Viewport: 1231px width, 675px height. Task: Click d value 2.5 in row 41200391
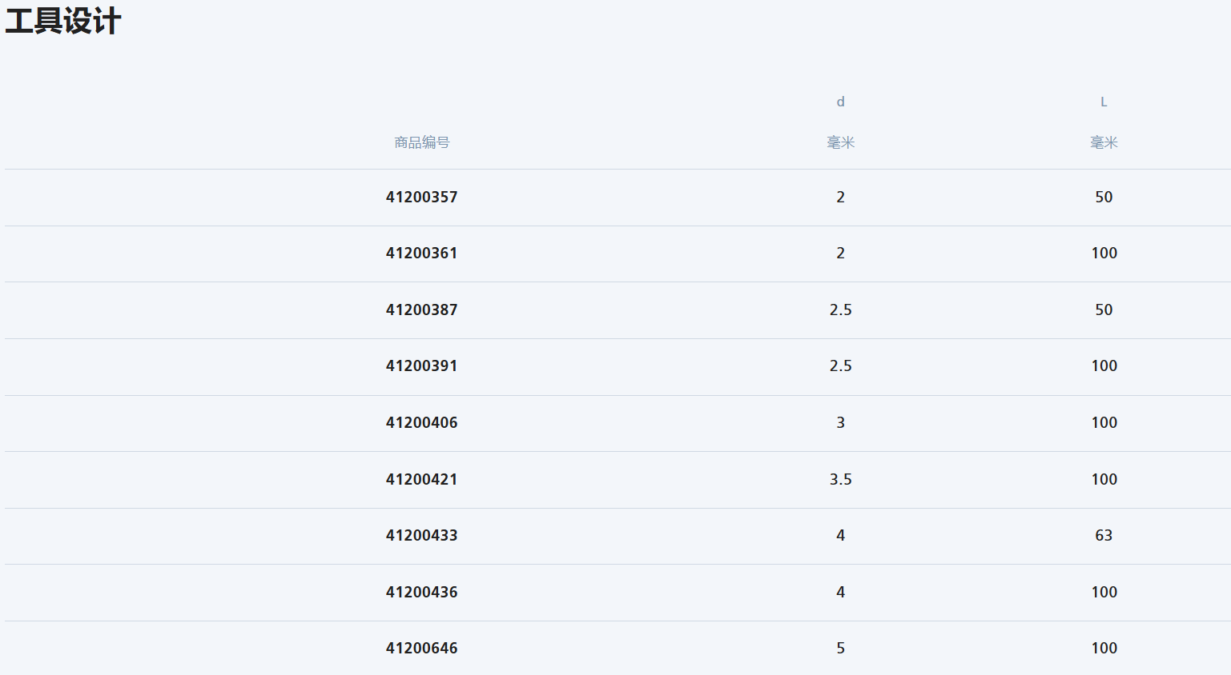click(840, 365)
